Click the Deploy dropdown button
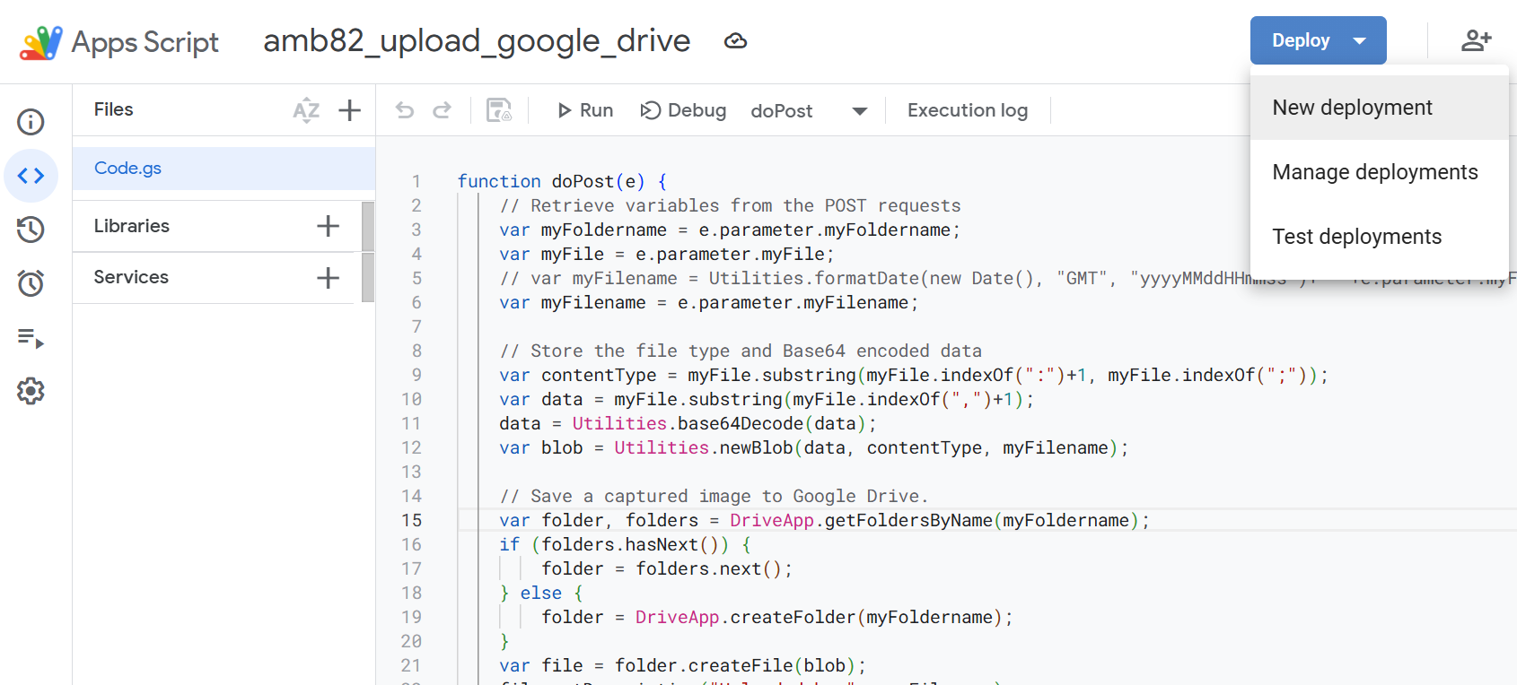Screen dimensions: 1517x685 (x=1318, y=40)
